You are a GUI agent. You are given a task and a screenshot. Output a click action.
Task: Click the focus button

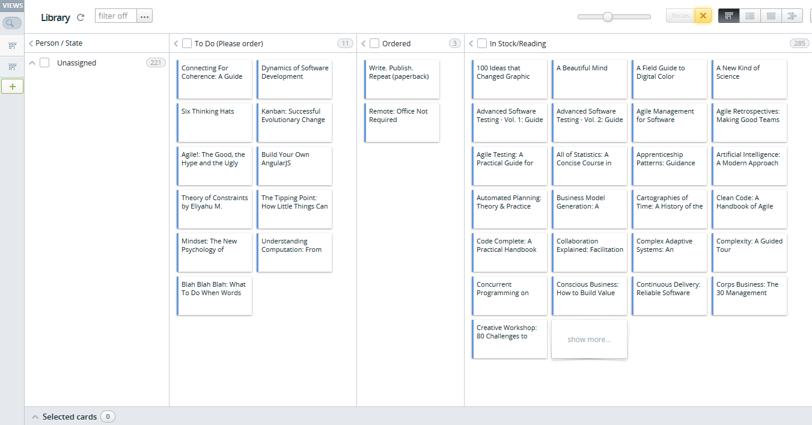[x=680, y=16]
